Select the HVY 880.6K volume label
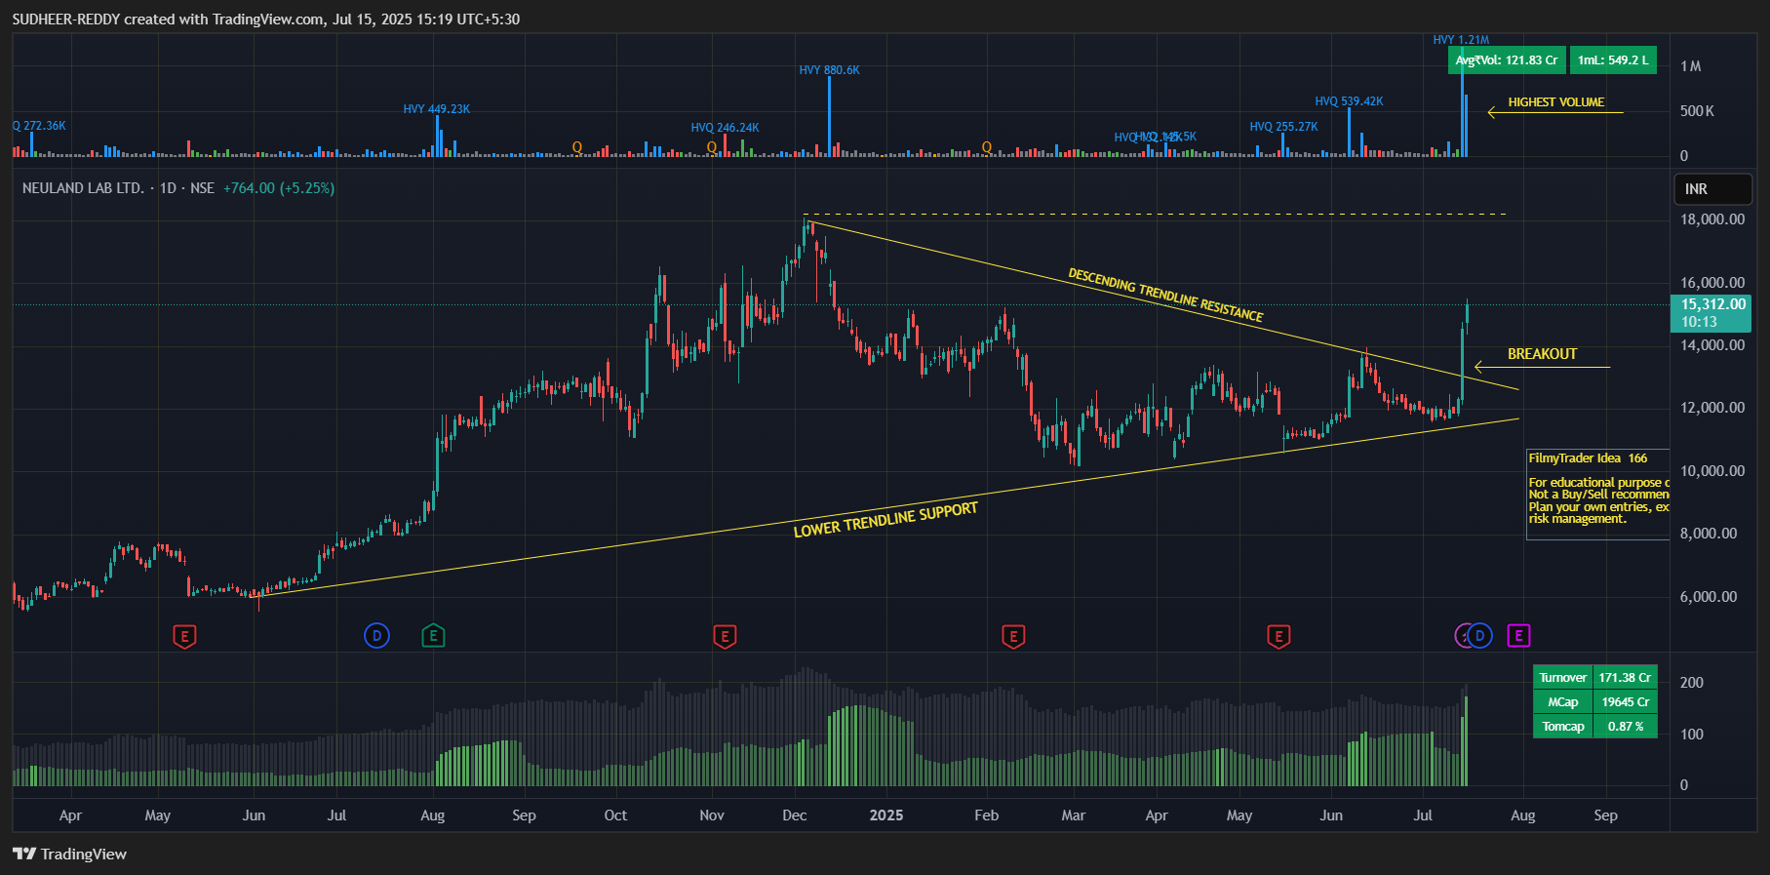Image resolution: width=1770 pixels, height=875 pixels. pyautogui.click(x=829, y=70)
